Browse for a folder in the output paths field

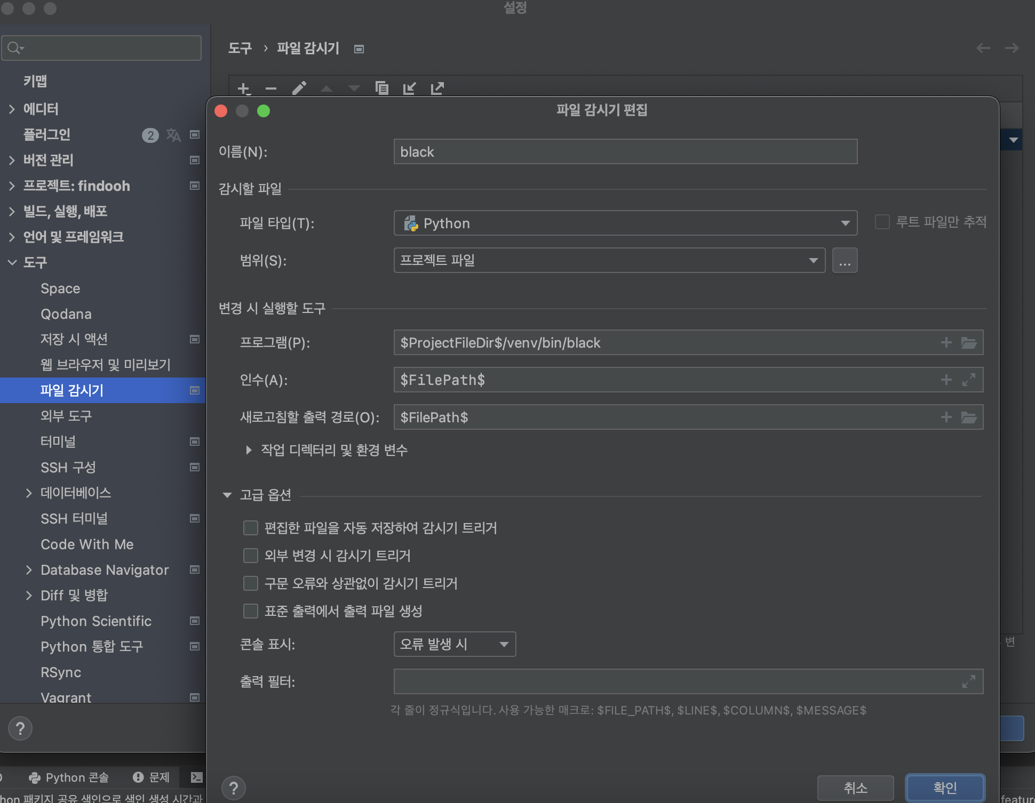pyautogui.click(x=968, y=417)
